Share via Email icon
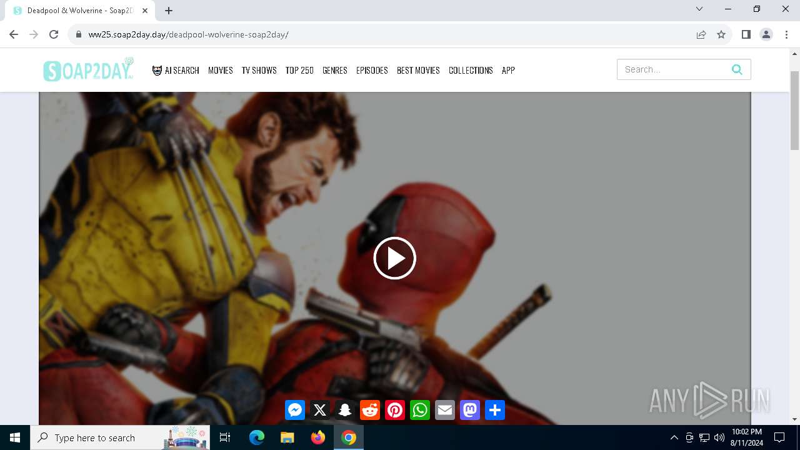The height and width of the screenshot is (450, 800). click(445, 410)
